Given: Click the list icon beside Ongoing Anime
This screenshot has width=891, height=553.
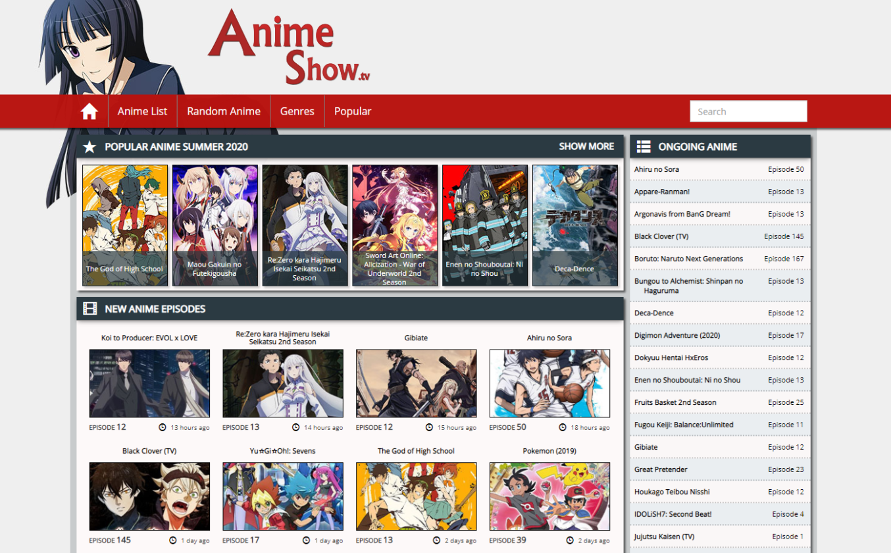Looking at the screenshot, I should point(643,147).
